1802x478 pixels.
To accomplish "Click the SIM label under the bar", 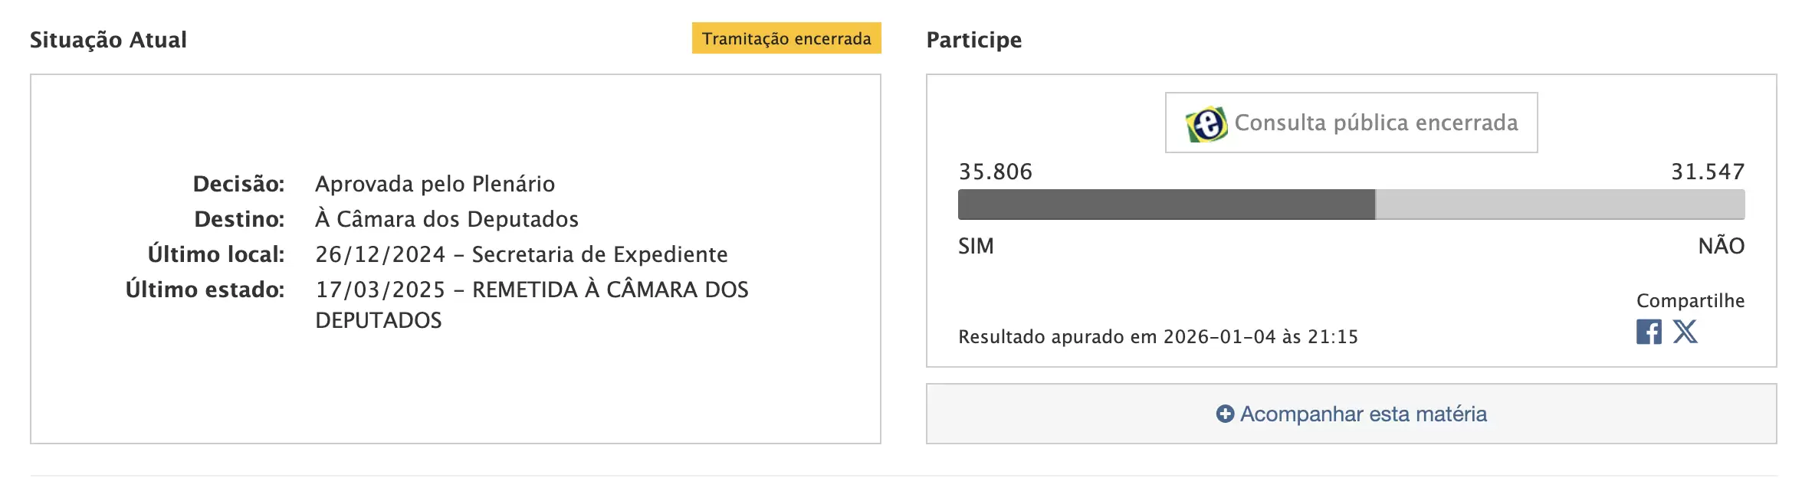I will tap(976, 246).
